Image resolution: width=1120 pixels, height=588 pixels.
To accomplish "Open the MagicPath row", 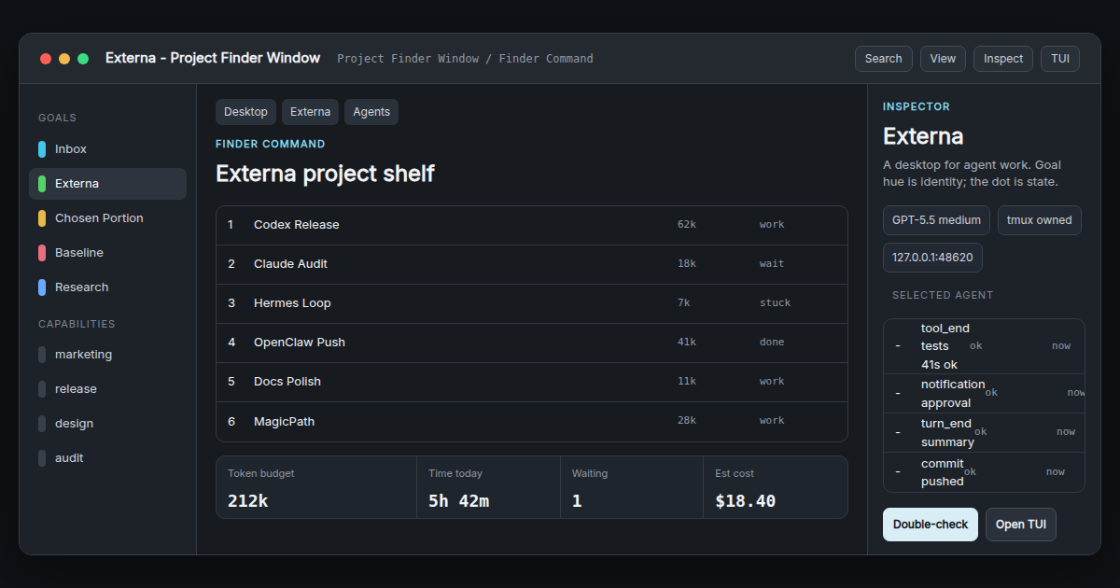I will 532,421.
